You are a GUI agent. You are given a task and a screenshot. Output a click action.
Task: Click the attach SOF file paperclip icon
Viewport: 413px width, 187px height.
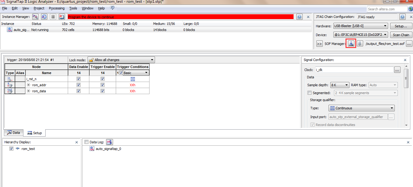click(x=360, y=44)
